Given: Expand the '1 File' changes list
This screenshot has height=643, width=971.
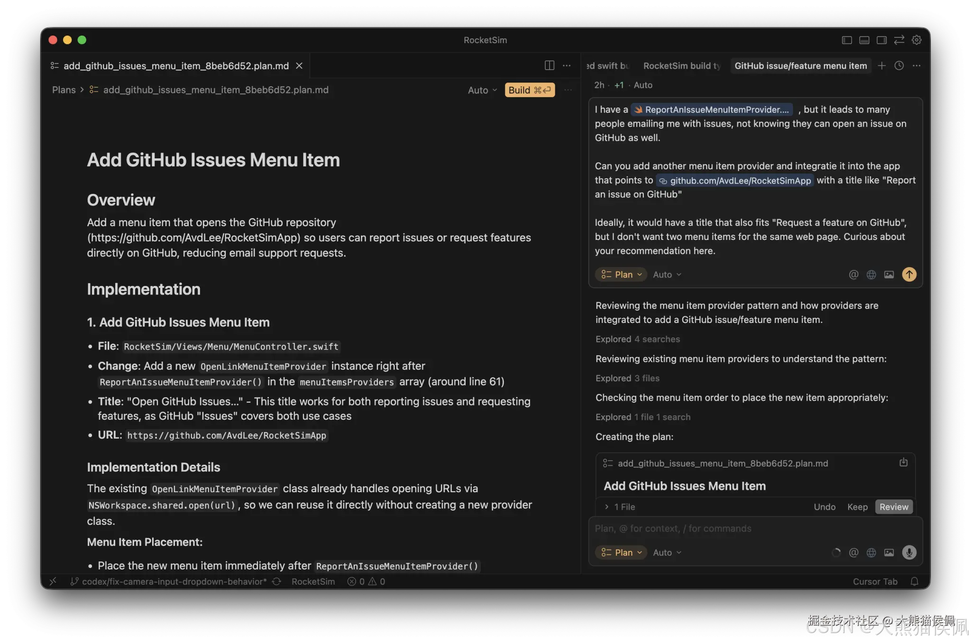Looking at the screenshot, I should click(x=620, y=507).
